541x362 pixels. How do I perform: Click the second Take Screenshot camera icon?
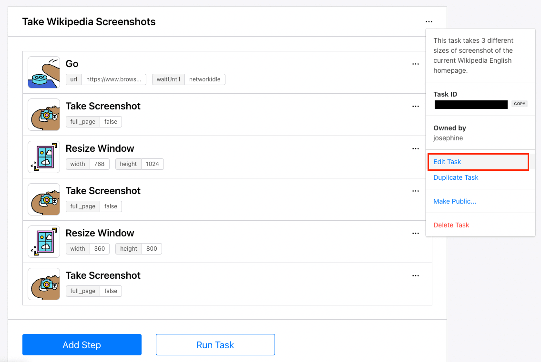point(44,199)
